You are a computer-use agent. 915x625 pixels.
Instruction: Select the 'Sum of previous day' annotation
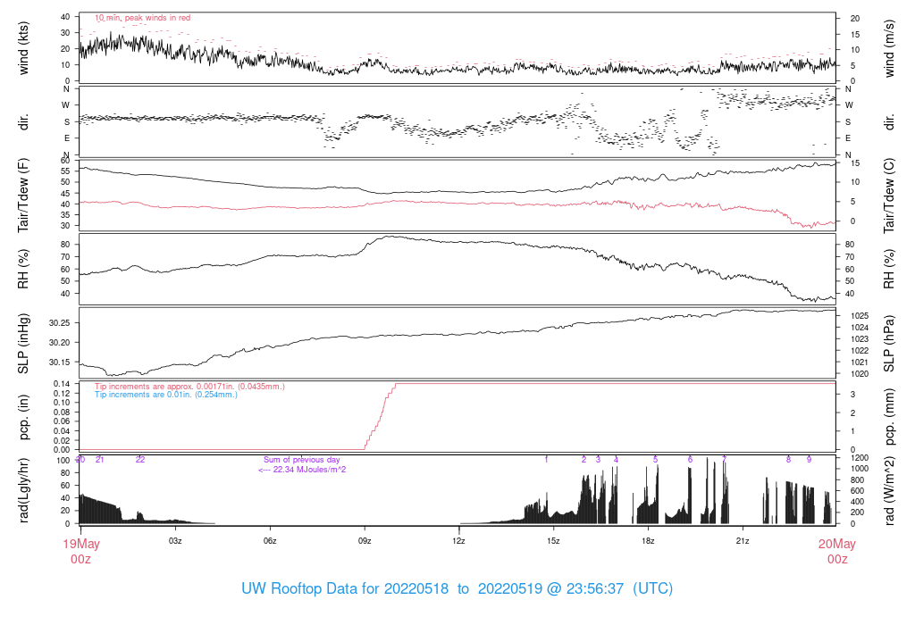(301, 460)
